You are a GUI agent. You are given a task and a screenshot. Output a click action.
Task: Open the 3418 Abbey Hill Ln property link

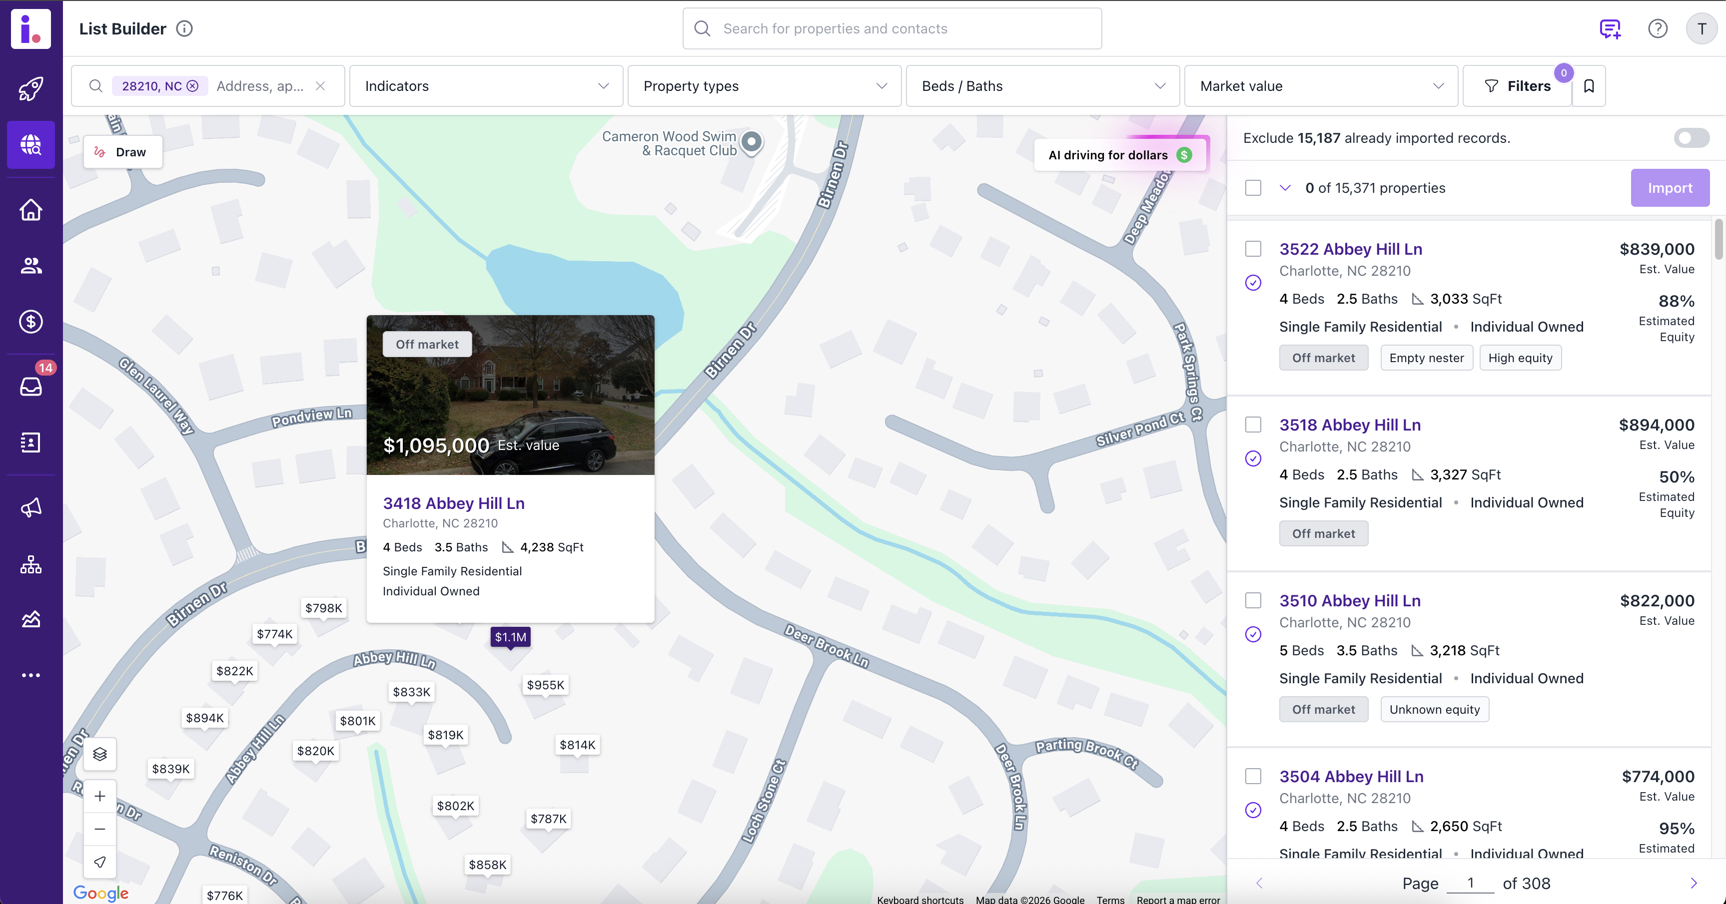(x=454, y=503)
